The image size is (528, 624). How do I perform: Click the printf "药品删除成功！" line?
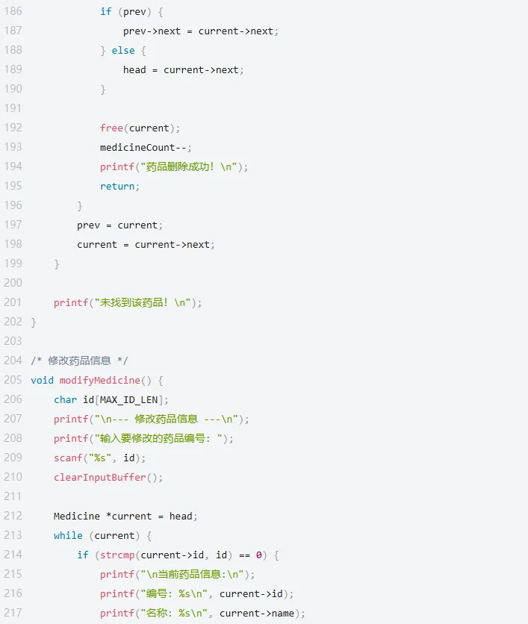pos(174,166)
